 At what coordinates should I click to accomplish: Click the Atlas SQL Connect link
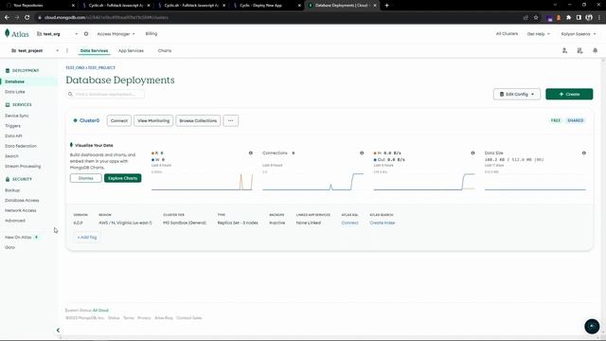coord(349,223)
